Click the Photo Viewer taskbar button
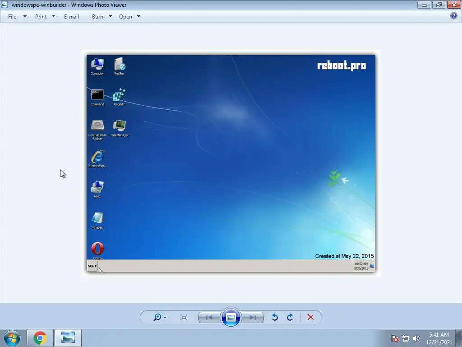Viewport: 462px width, 347px height. pos(68,338)
